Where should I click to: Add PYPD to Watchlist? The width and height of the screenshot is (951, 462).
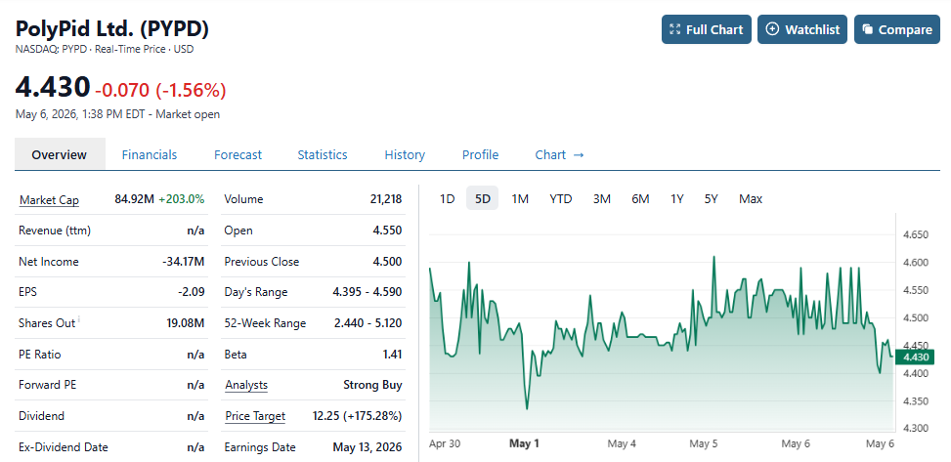click(x=803, y=29)
